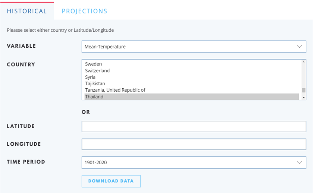Select Syria in the country list
Screen dimensions: 317x193
(x=90, y=77)
